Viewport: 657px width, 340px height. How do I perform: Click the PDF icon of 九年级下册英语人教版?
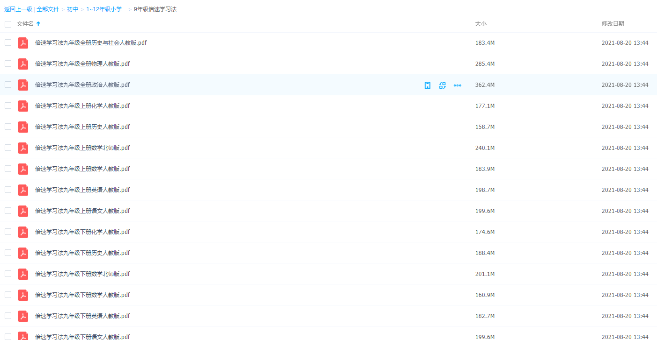coord(23,316)
